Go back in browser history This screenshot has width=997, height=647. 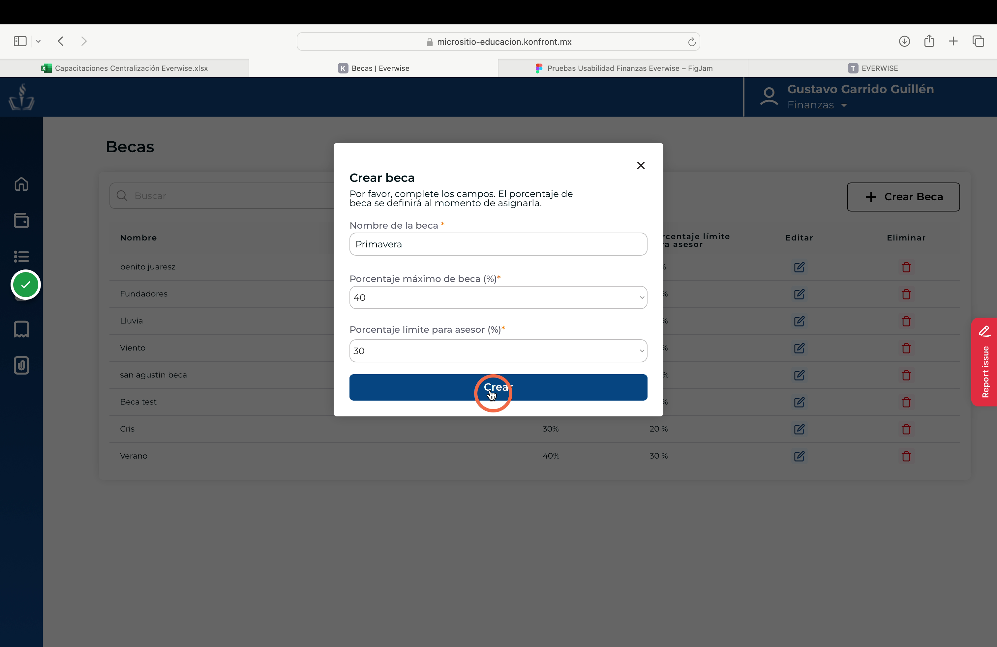point(61,41)
